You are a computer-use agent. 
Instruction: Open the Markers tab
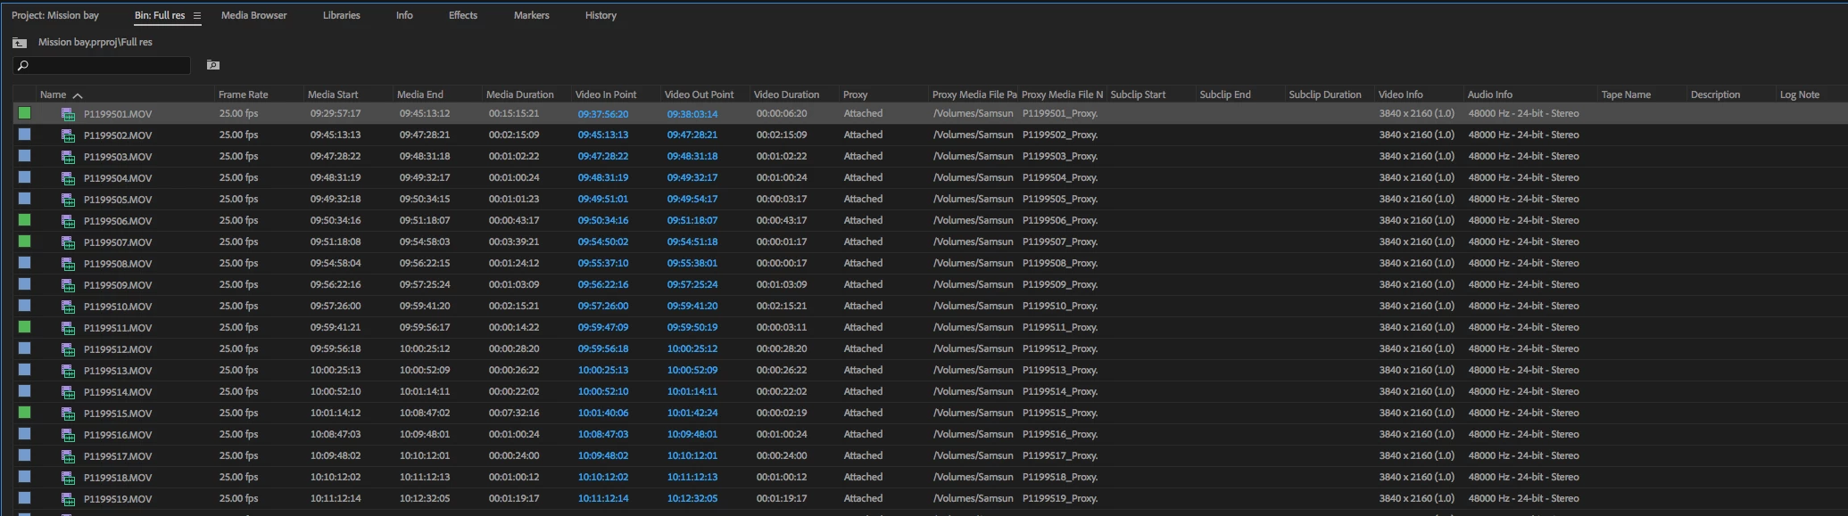click(x=532, y=15)
